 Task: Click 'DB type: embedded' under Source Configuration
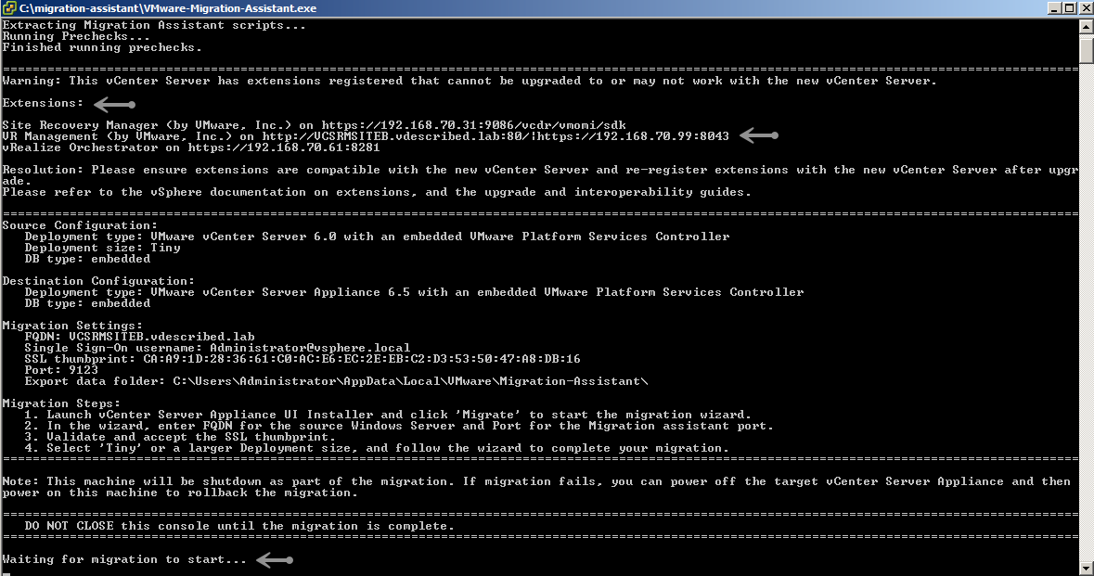[x=87, y=260]
